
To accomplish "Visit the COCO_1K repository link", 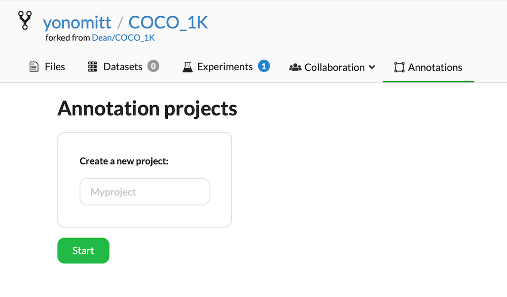I will [x=168, y=22].
